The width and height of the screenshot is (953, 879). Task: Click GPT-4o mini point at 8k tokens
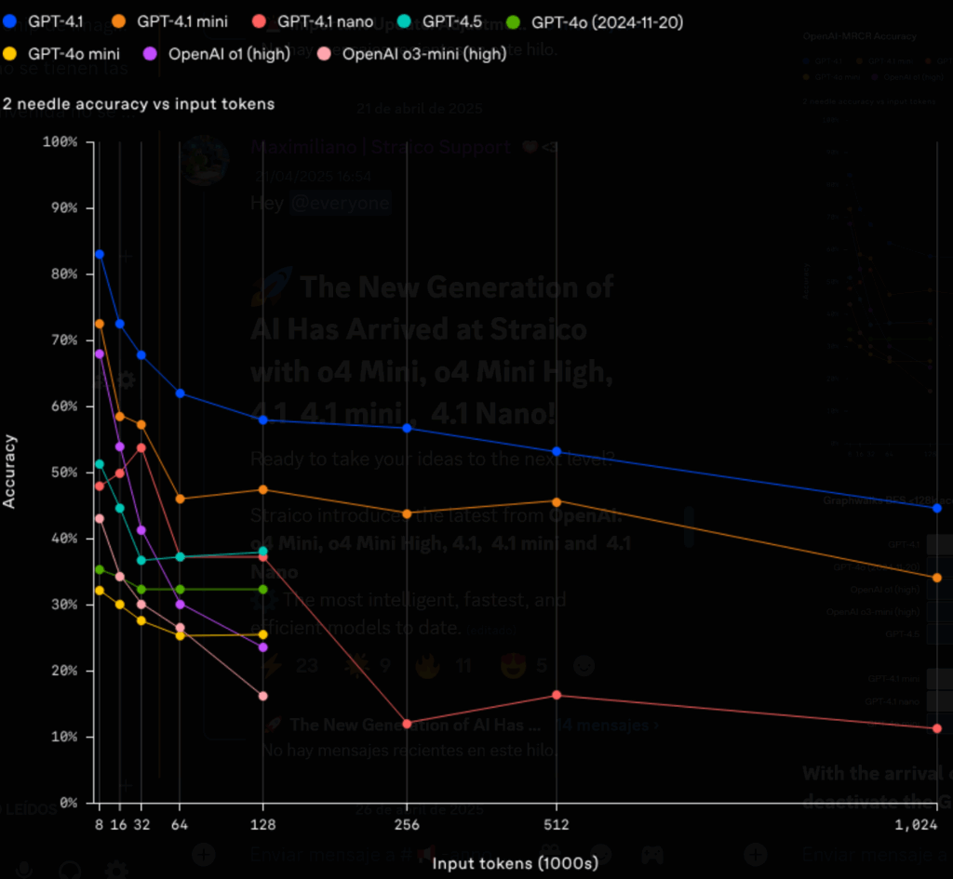[100, 591]
